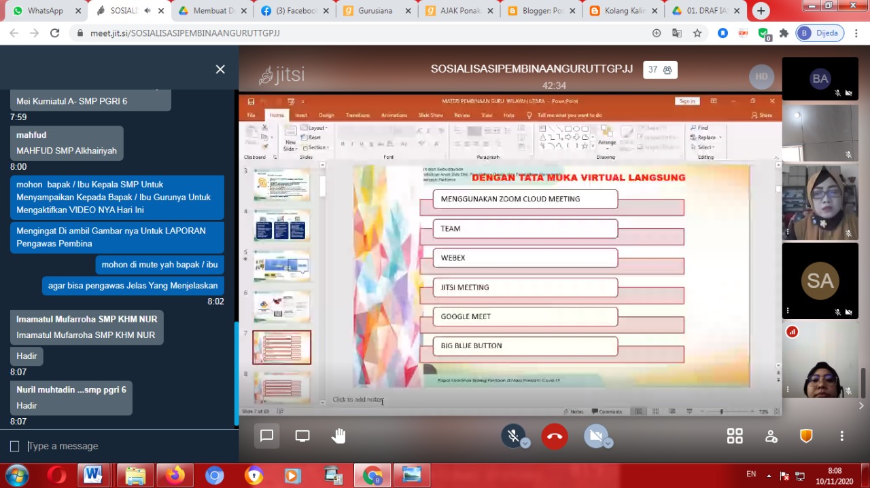
Task: Open Firefox from the taskbar
Action: coord(175,475)
